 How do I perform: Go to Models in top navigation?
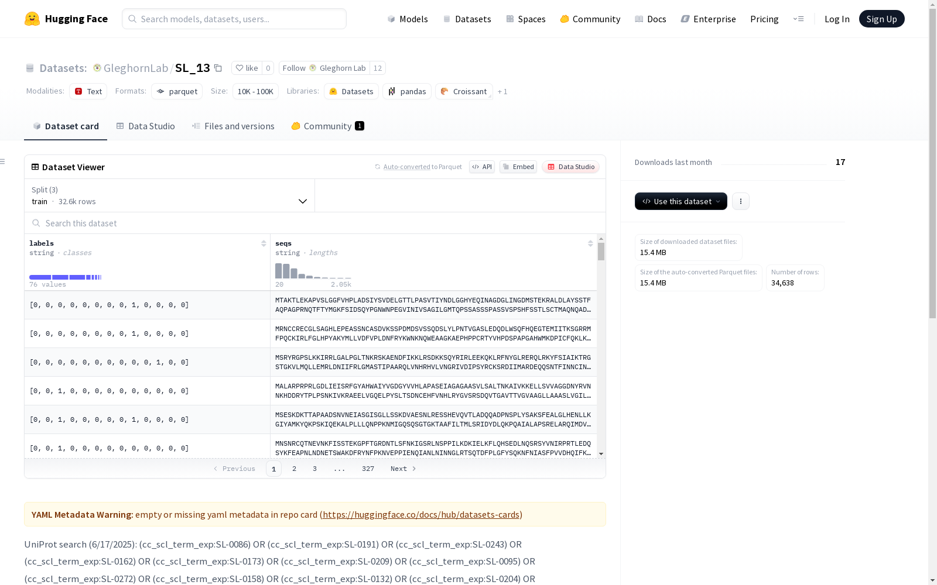coord(408,19)
